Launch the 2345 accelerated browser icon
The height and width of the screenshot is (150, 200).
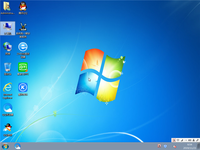23,50
